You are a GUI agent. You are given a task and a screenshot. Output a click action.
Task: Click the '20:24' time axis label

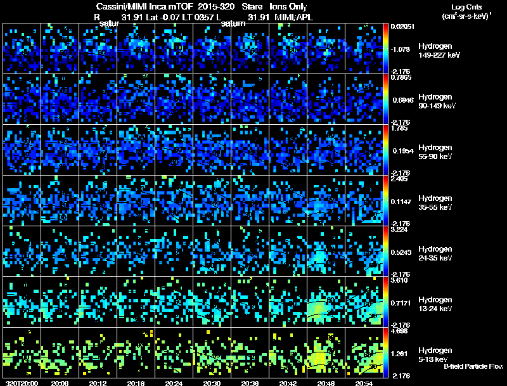click(174, 383)
